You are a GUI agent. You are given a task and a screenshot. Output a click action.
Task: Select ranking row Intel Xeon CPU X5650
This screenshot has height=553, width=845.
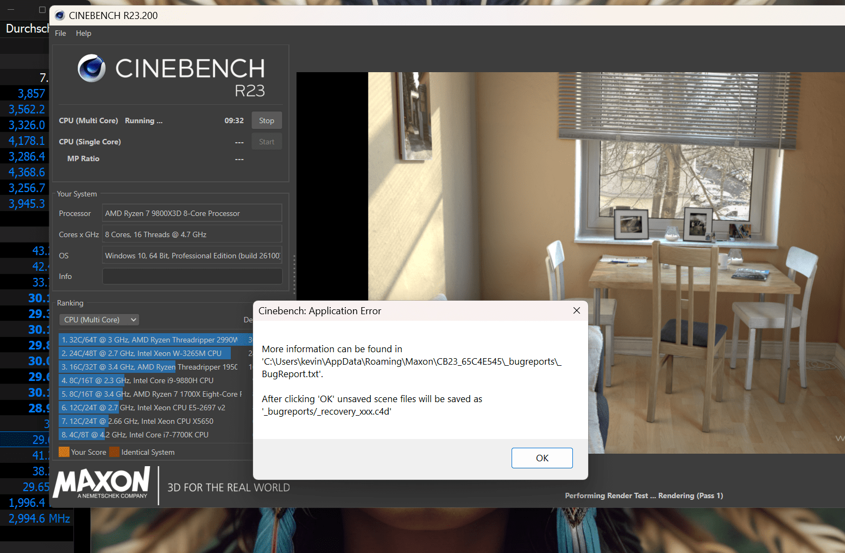coord(156,421)
